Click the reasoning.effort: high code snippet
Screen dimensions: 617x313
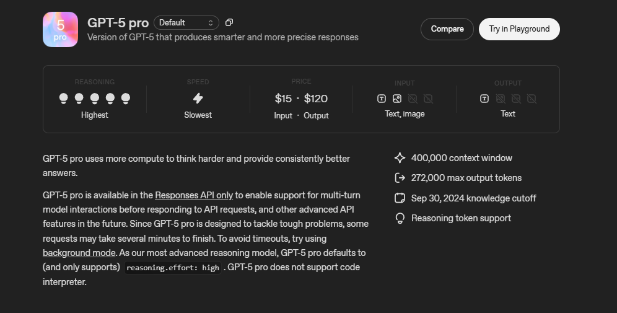click(172, 268)
